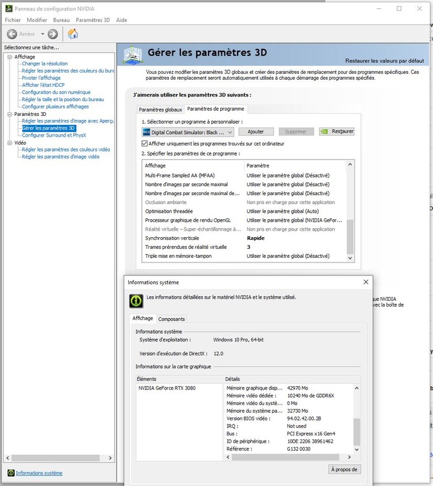Click the NVIDIA logo in title bar

pos(8,8)
